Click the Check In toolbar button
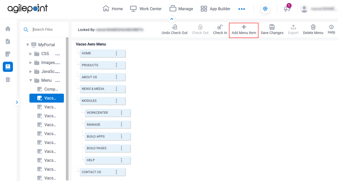 tap(220, 29)
